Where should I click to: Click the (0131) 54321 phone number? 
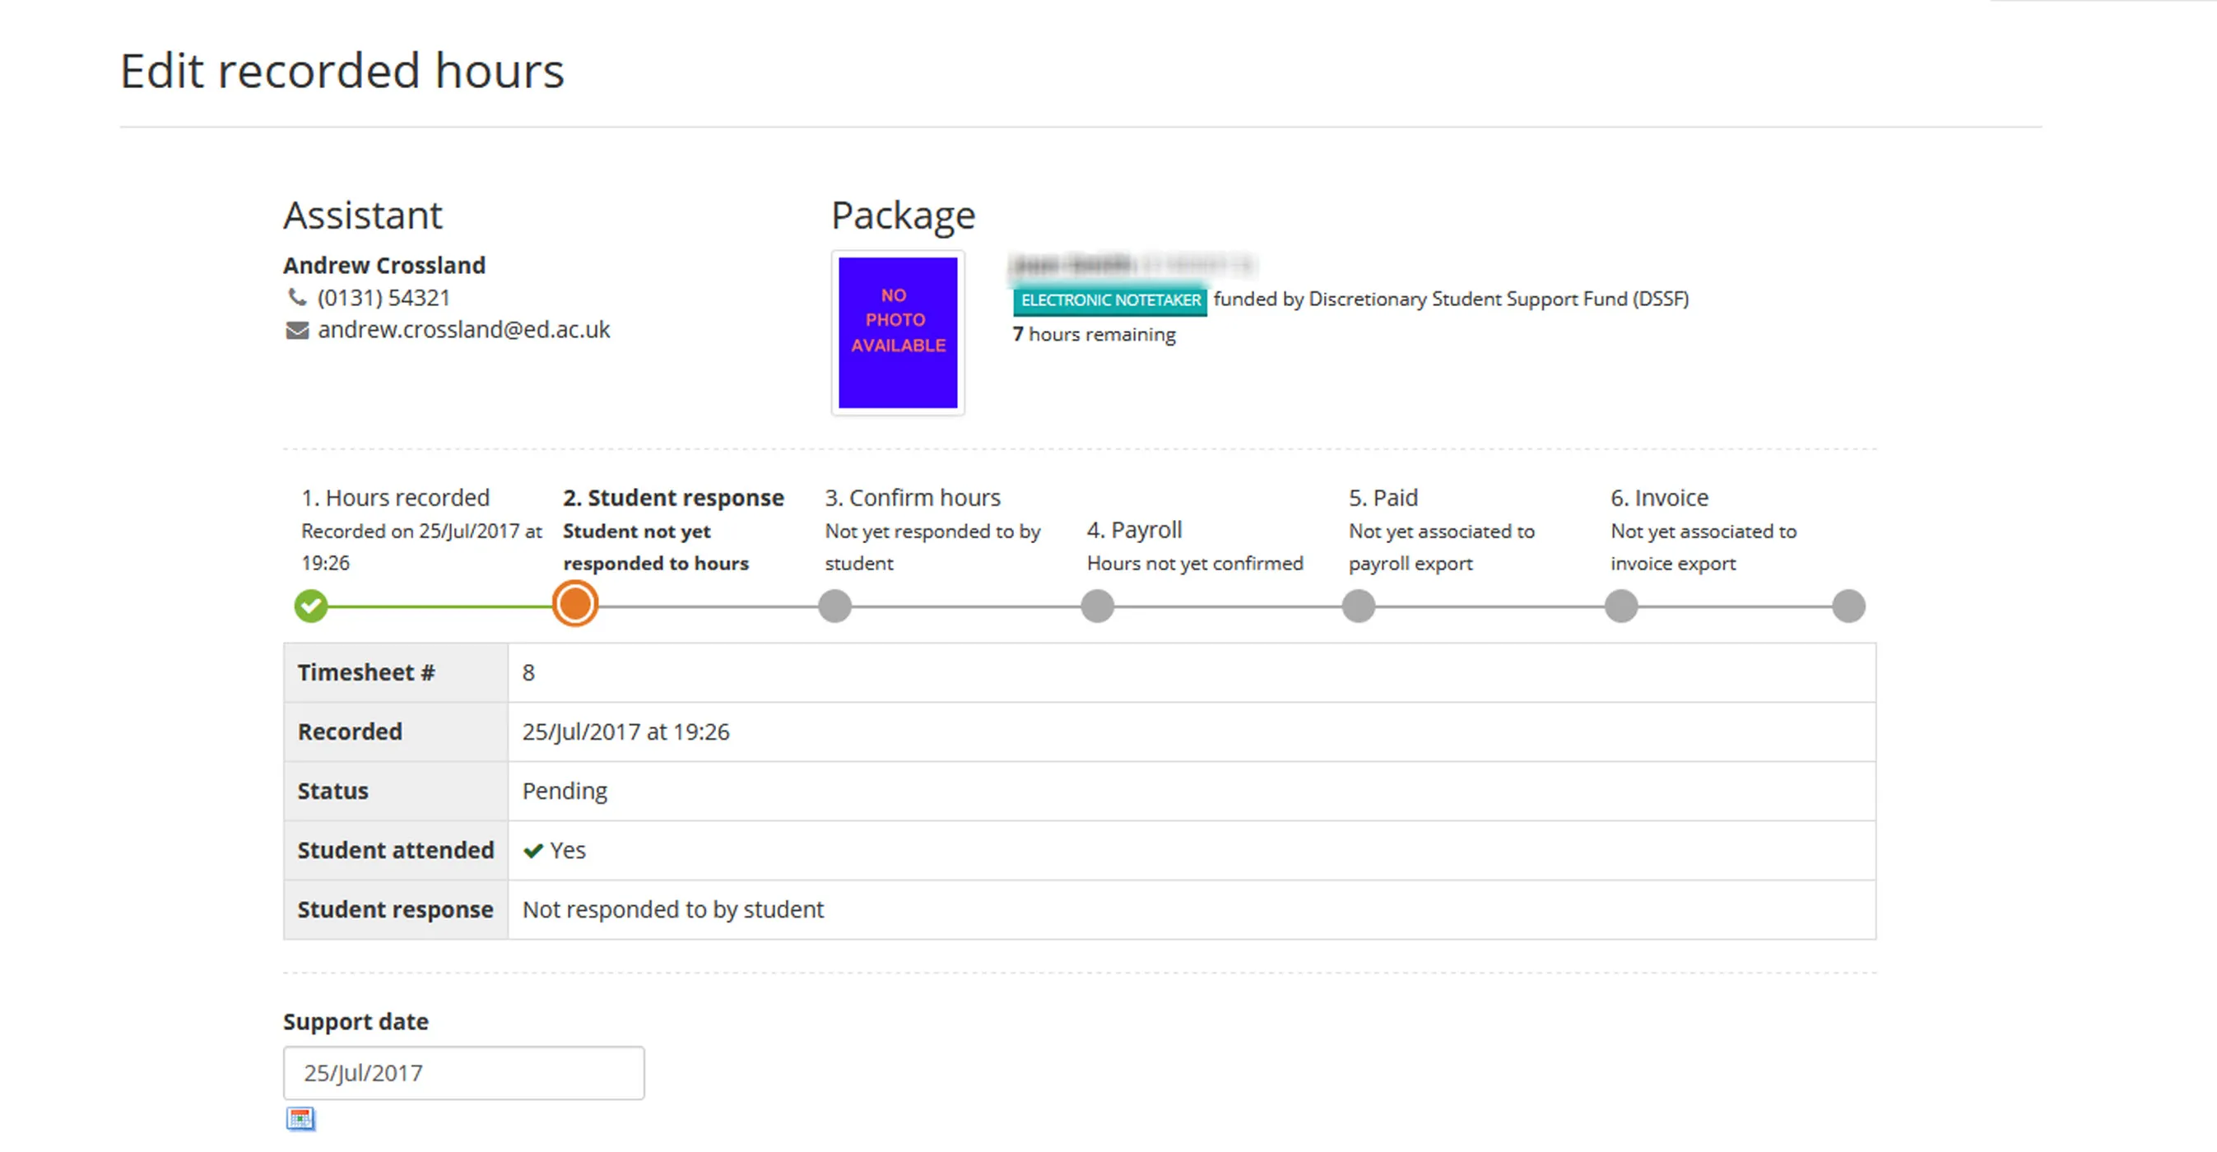[383, 298]
